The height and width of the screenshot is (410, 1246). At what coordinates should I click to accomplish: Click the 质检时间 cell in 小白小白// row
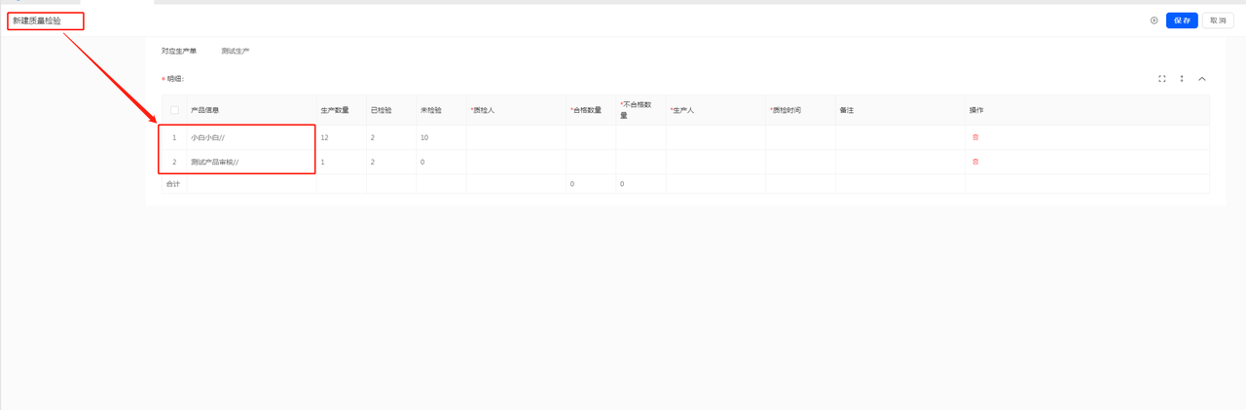[x=800, y=137]
